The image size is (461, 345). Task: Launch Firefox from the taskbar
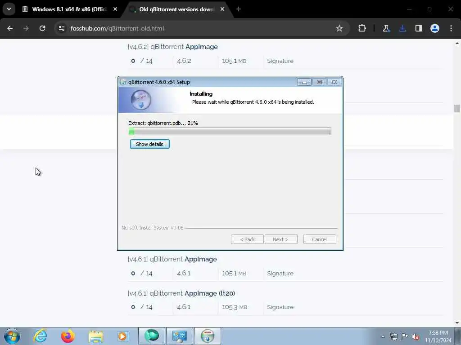[x=68, y=336]
